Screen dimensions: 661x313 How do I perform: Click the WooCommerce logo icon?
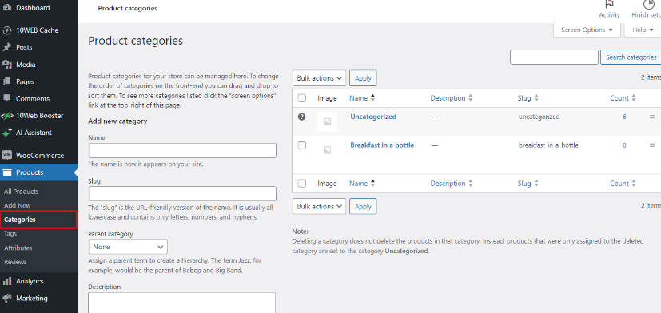pos(6,156)
